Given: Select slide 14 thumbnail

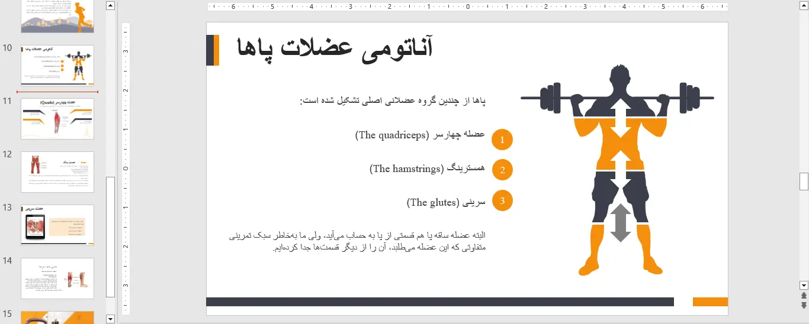Looking at the screenshot, I should click(57, 278).
